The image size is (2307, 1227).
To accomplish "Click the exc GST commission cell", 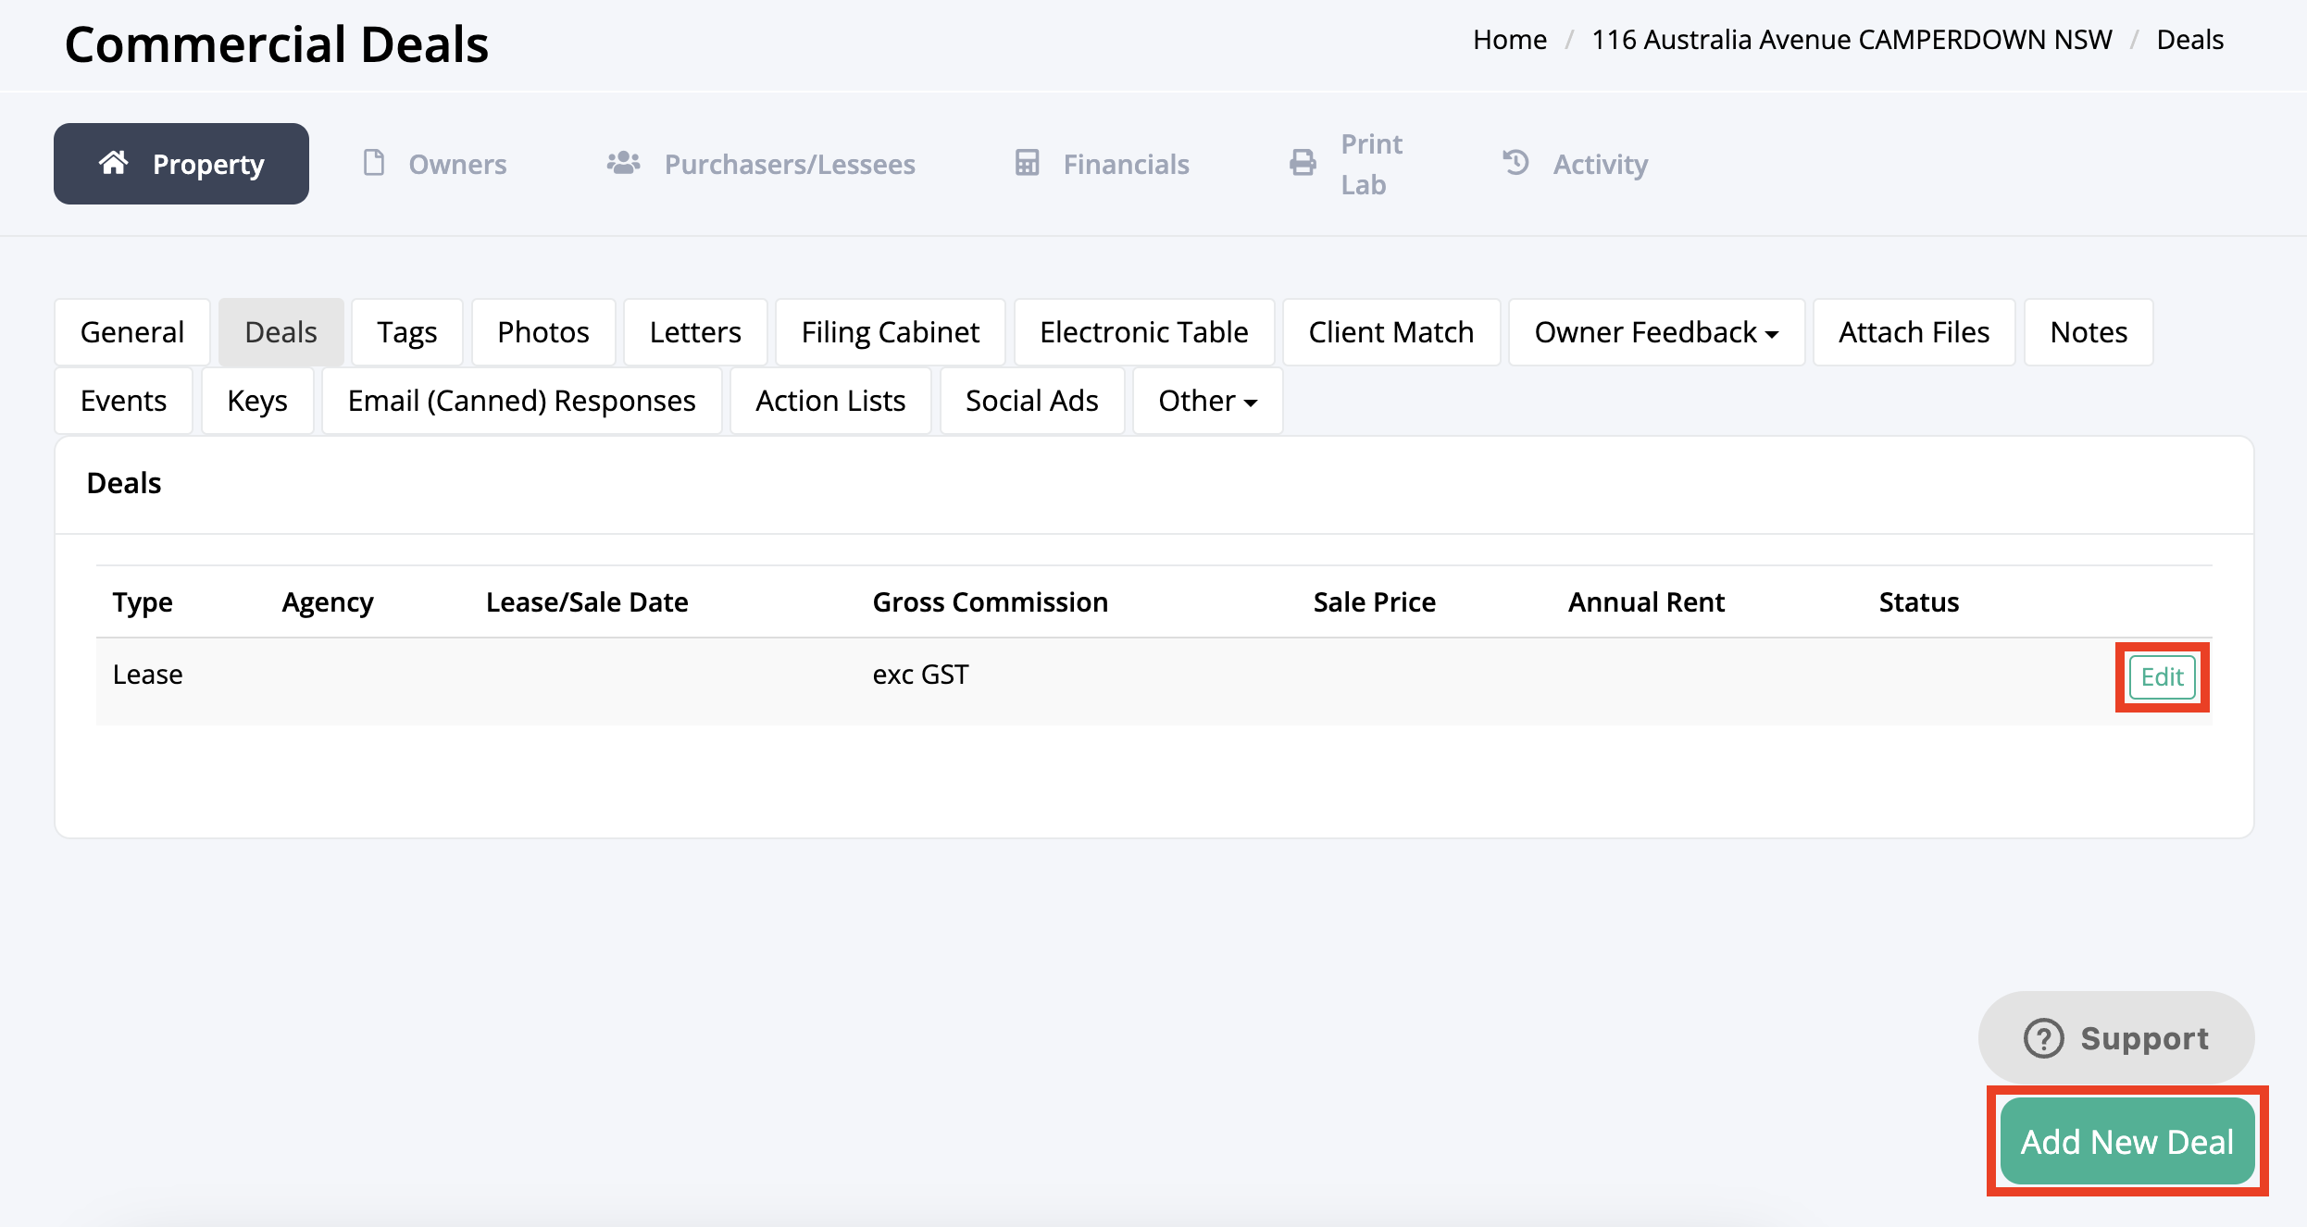I will [x=921, y=674].
